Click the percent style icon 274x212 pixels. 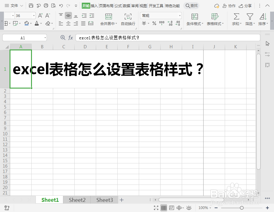click(154, 23)
